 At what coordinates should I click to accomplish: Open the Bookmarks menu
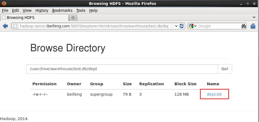62,10
